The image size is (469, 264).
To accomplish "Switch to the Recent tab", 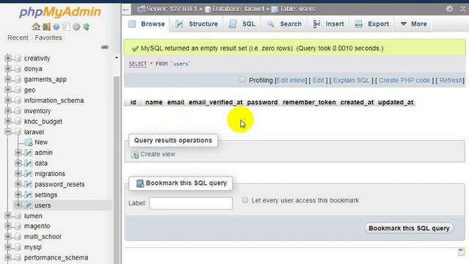I will tap(18, 37).
